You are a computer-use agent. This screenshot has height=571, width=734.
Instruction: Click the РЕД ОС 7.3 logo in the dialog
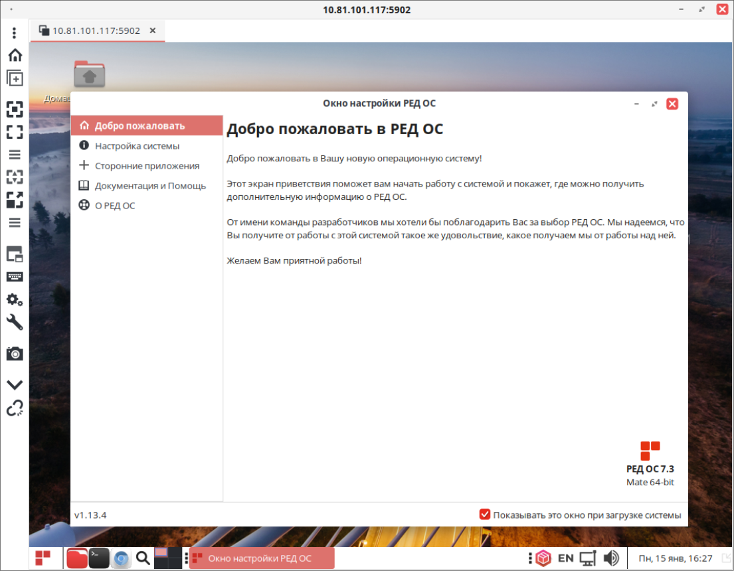pyautogui.click(x=650, y=451)
